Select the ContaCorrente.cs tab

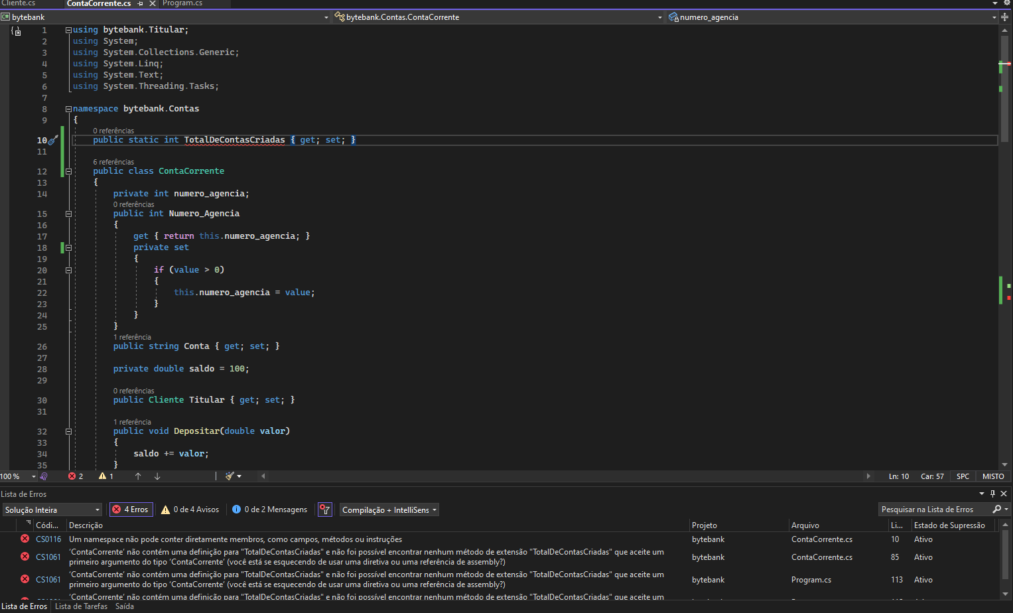(99, 3)
